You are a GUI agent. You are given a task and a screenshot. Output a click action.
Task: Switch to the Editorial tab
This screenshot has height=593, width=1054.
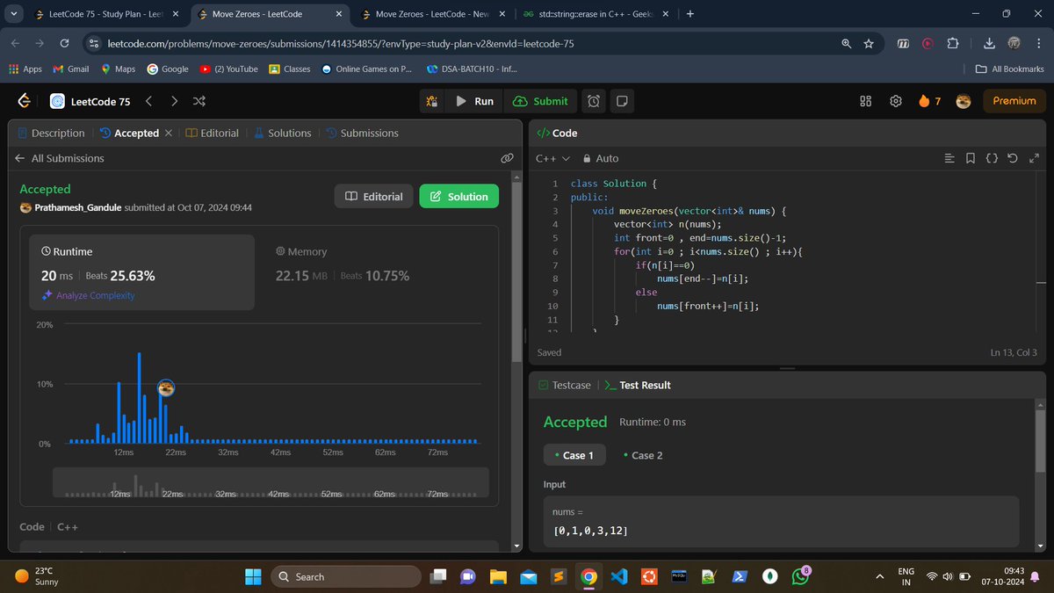212,133
